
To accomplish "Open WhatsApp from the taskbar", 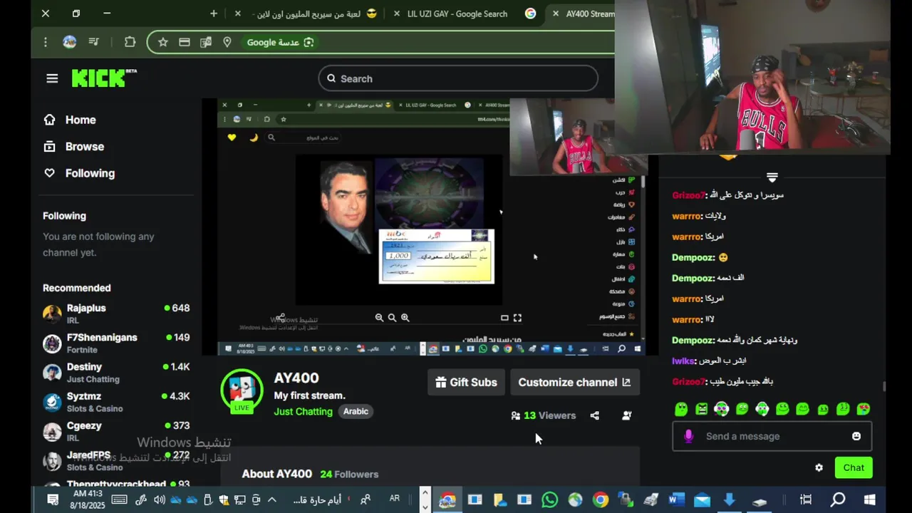I will point(549,499).
